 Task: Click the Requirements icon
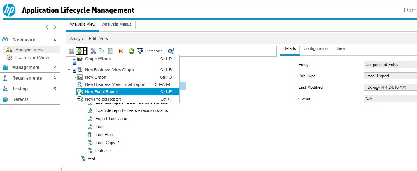click(x=5, y=78)
